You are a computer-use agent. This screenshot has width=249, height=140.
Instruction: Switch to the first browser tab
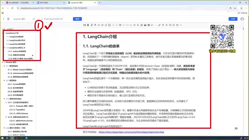tap(20, 3)
